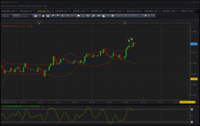200x126 pixels.
Task: Click the BB(EUR/USD.Close, 20, 2) indicator label
Action: tap(13, 26)
